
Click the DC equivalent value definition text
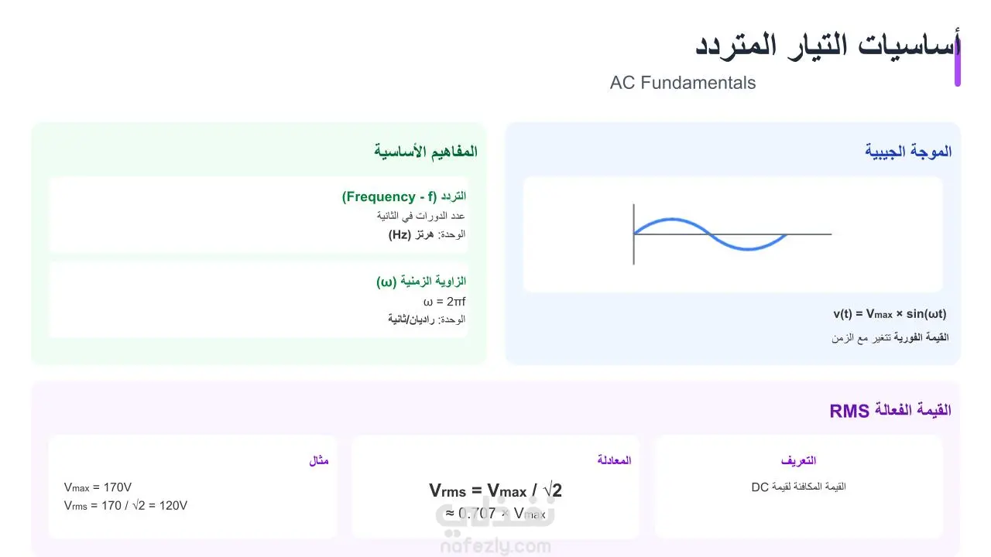point(798,487)
